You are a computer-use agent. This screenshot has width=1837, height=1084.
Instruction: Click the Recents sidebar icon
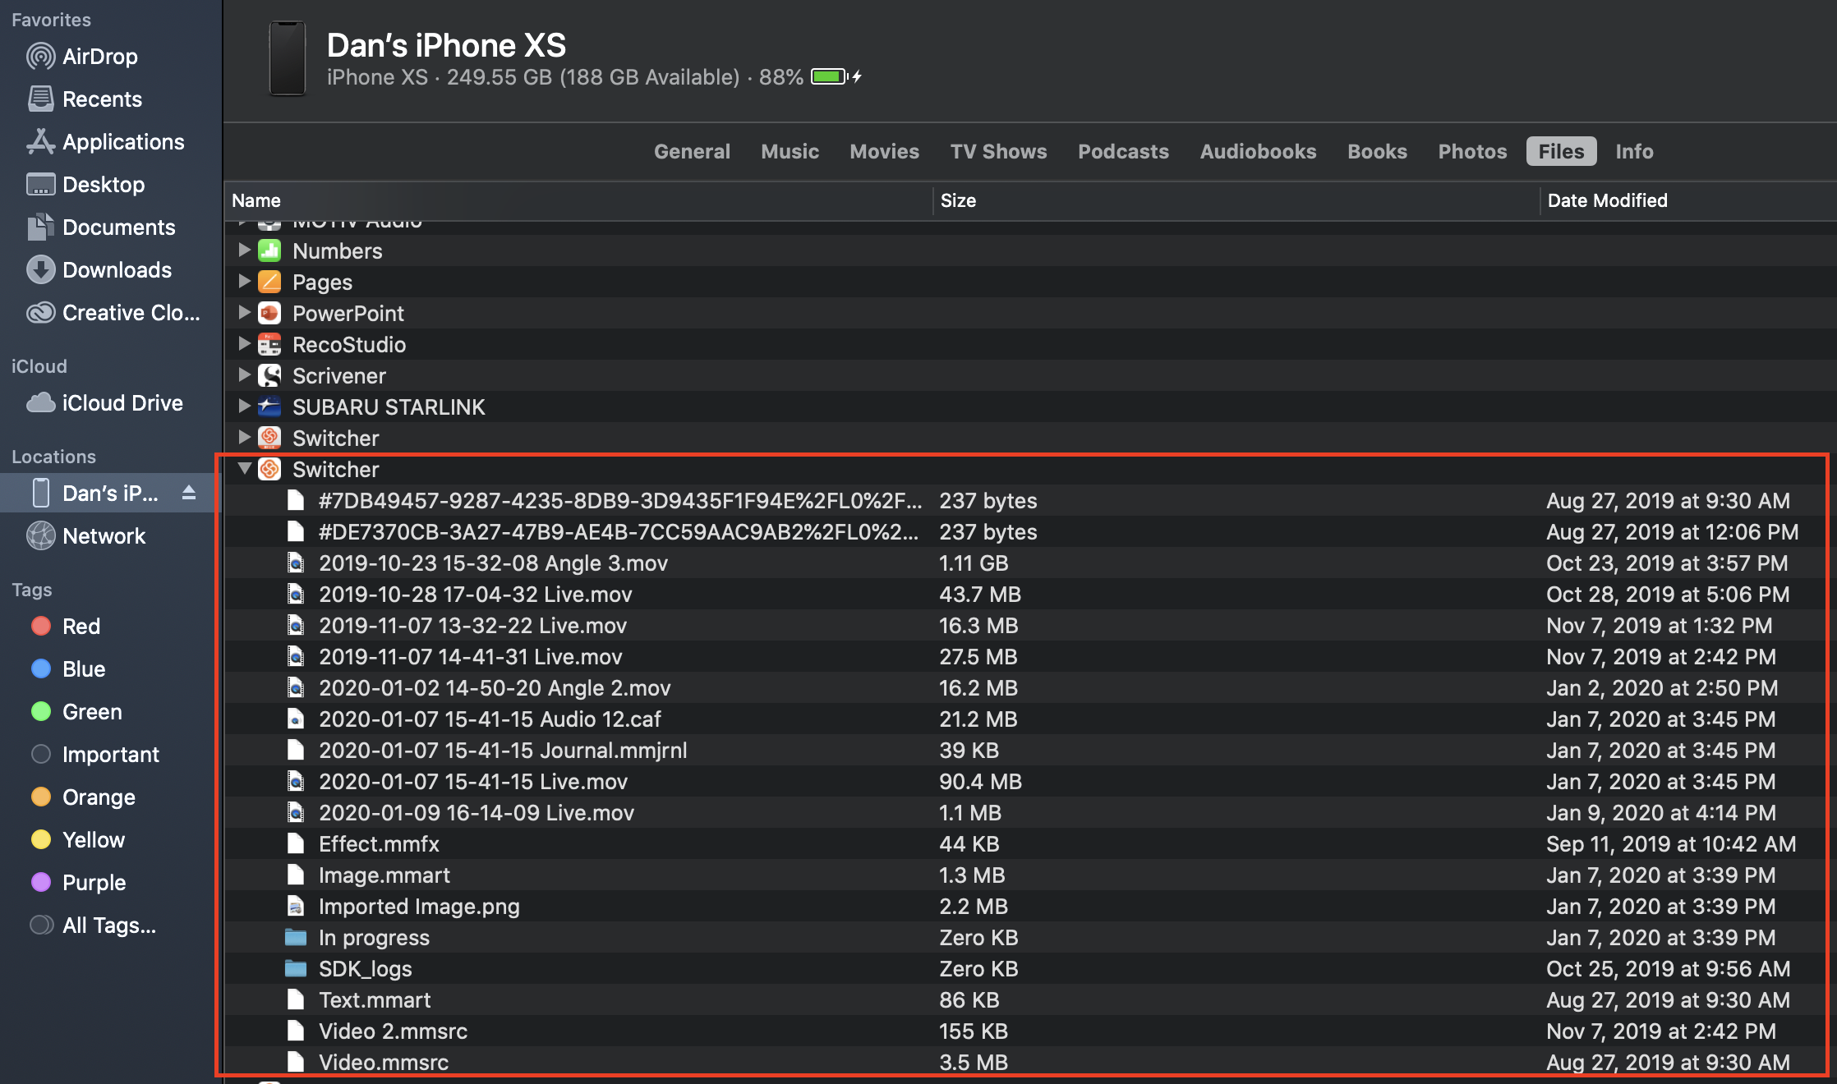(x=41, y=99)
